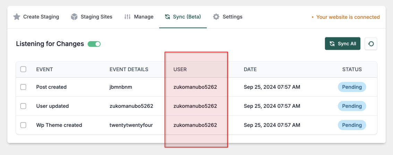
Task: Click the Sync All button
Action: pyautogui.click(x=343, y=44)
